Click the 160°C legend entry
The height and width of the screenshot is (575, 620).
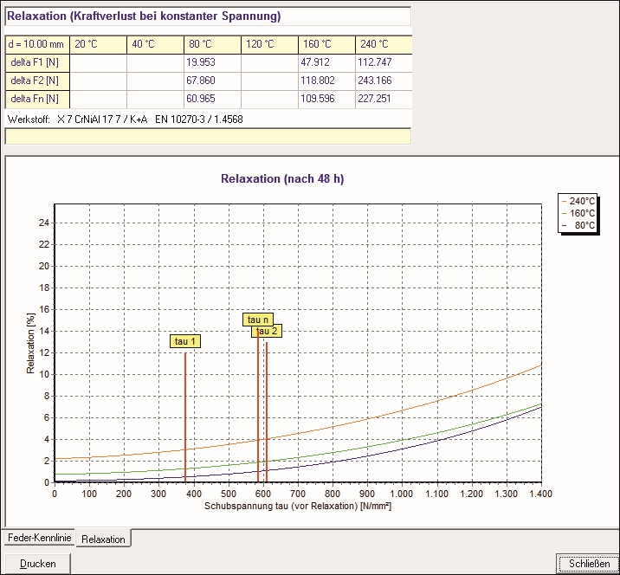[576, 212]
